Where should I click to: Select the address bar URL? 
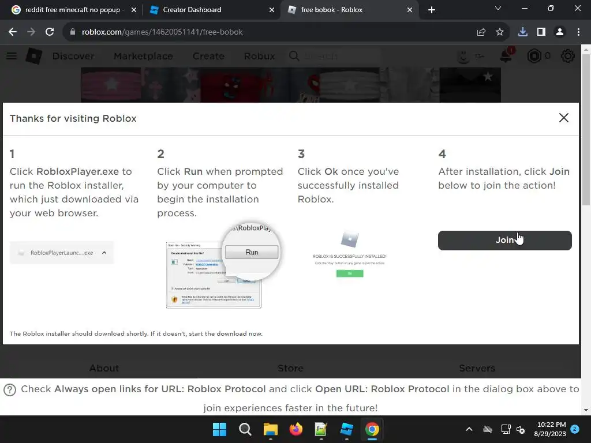pyautogui.click(x=162, y=32)
